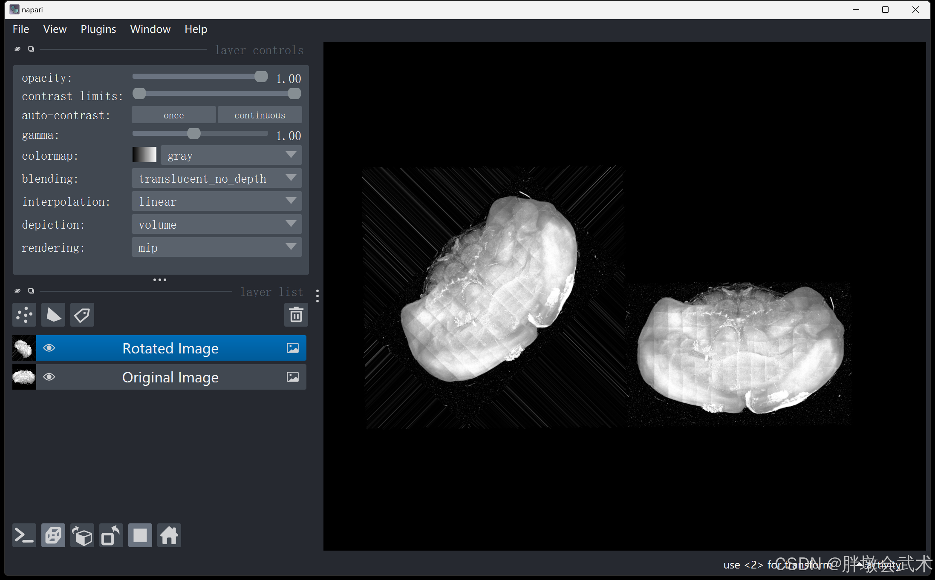Viewport: 935px width, 580px height.
Task: Hide the Rotated Image layer
Action: click(49, 348)
